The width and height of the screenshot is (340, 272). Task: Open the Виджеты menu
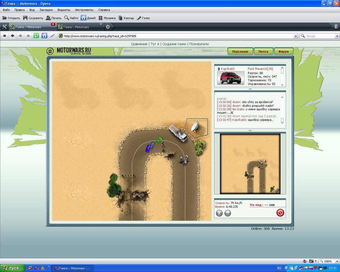coord(64,10)
